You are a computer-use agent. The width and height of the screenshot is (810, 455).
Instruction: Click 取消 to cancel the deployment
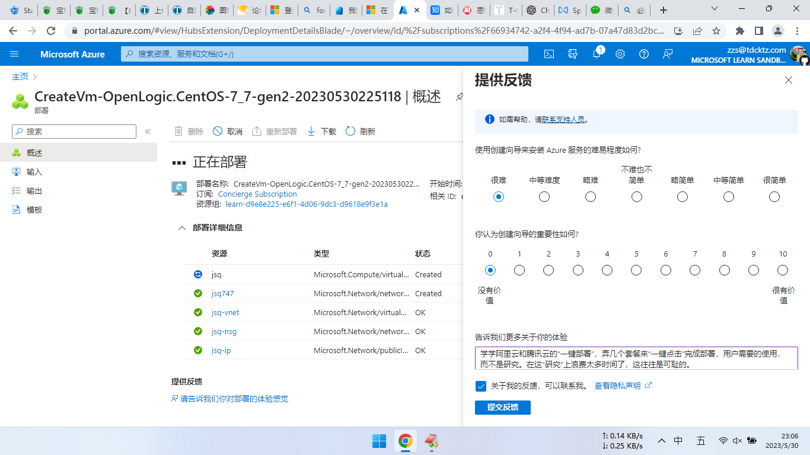[228, 132]
